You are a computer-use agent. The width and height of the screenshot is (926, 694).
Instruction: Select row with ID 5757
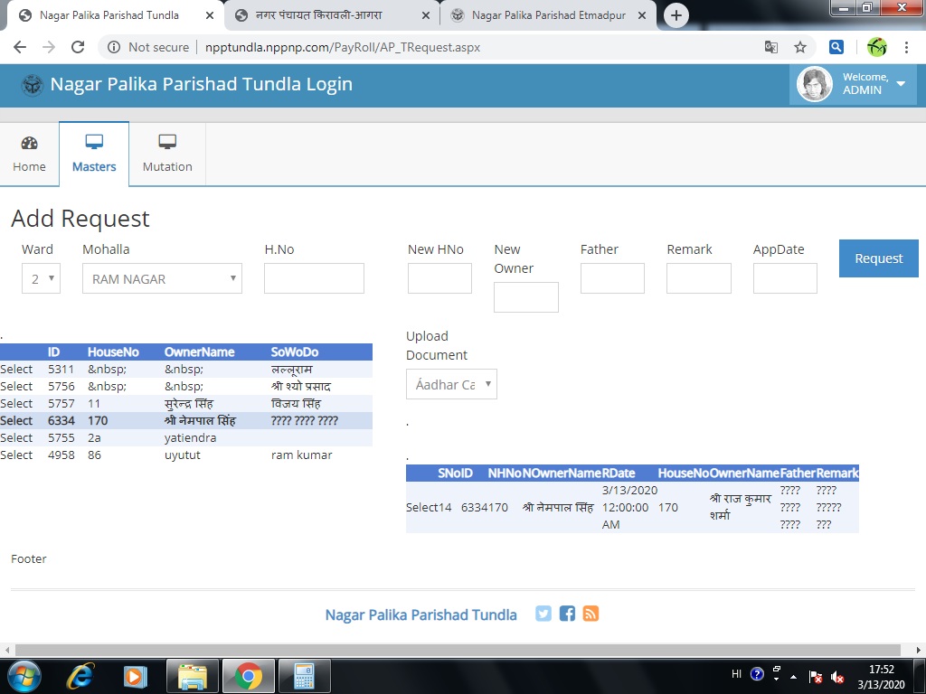tap(16, 403)
